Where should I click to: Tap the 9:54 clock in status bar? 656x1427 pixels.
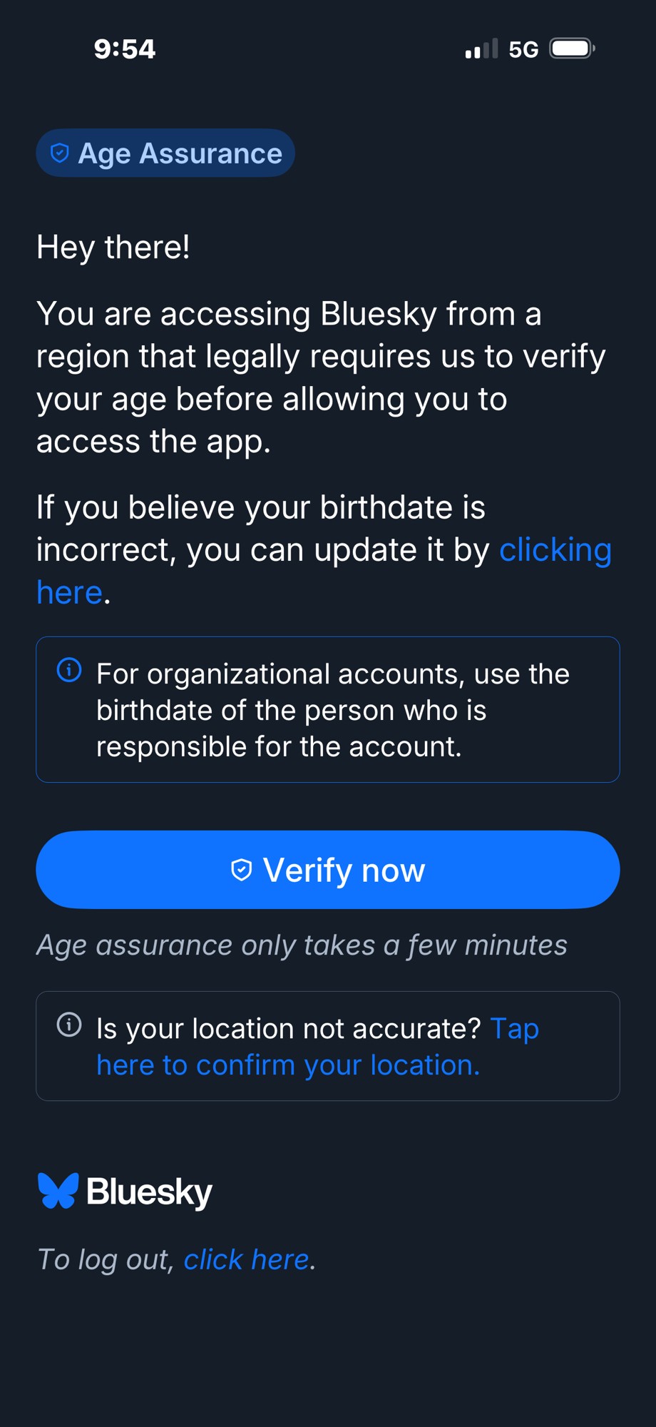click(x=125, y=49)
